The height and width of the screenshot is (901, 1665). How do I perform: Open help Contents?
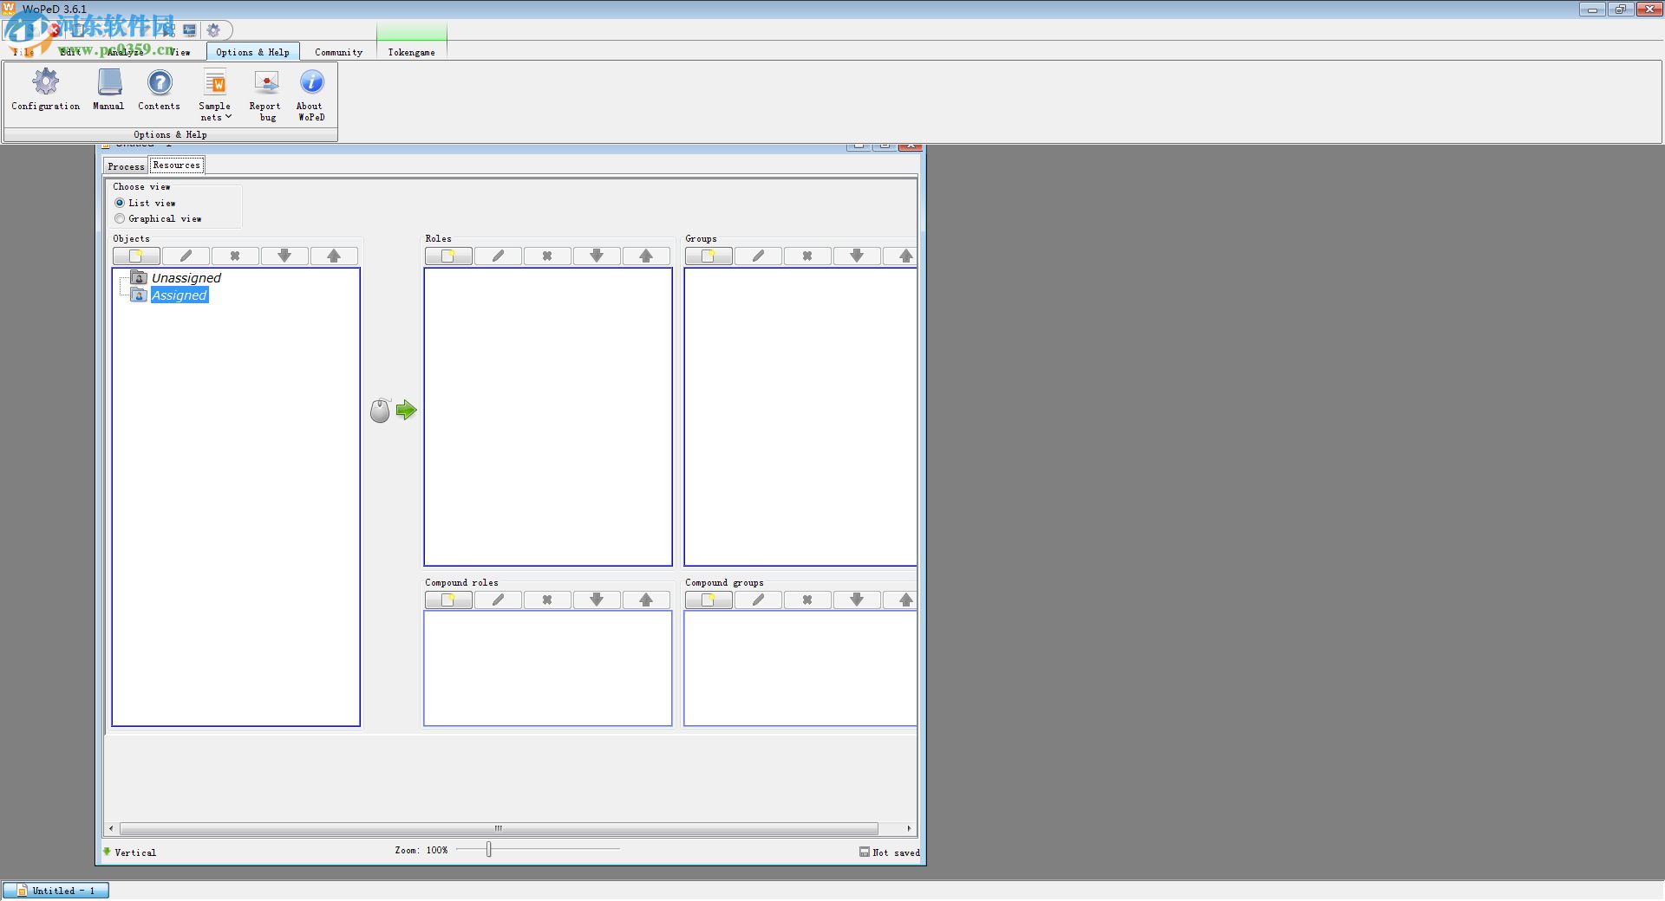click(159, 89)
